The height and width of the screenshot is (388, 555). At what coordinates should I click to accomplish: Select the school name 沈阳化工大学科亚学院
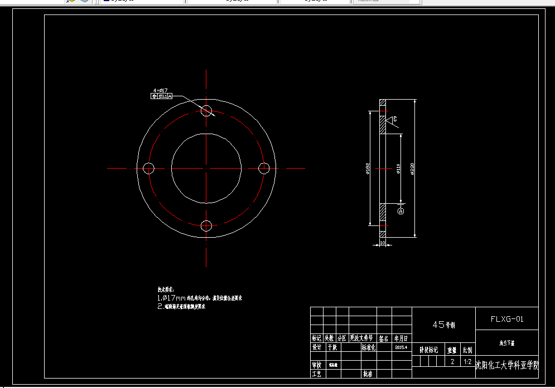507,365
